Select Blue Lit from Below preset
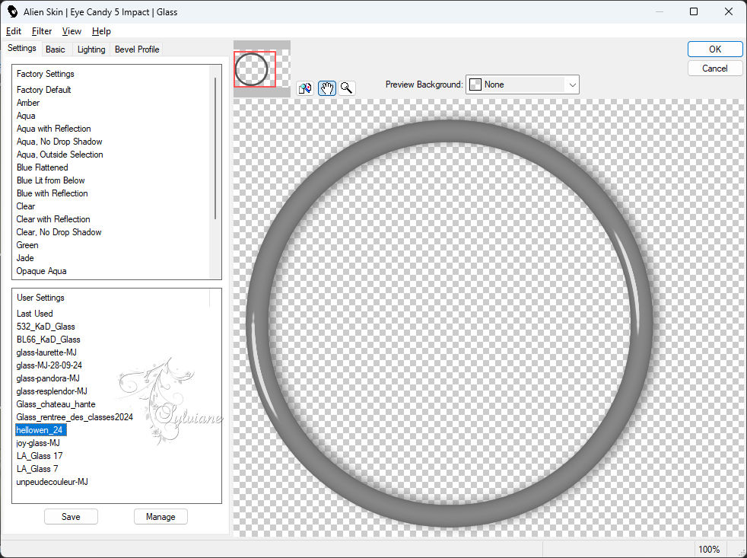 [x=50, y=180]
